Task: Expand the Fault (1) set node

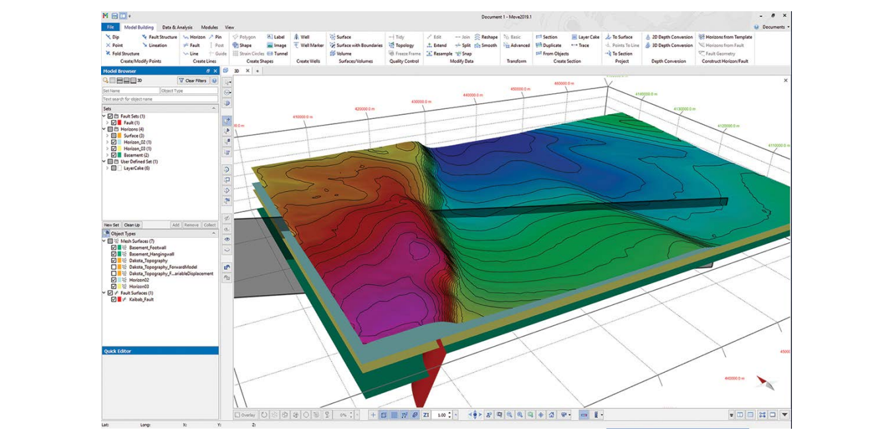Action: click(107, 123)
